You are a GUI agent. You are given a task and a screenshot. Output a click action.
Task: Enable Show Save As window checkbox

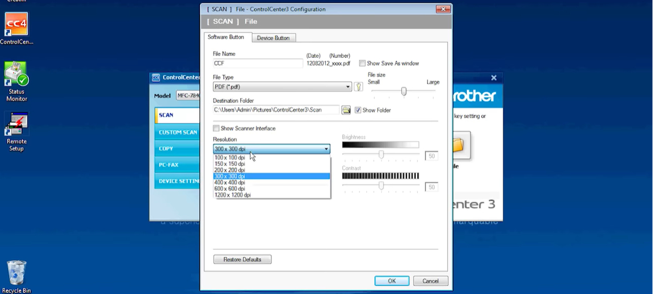click(362, 63)
